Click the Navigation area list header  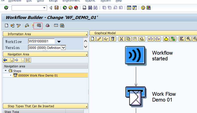point(45,66)
